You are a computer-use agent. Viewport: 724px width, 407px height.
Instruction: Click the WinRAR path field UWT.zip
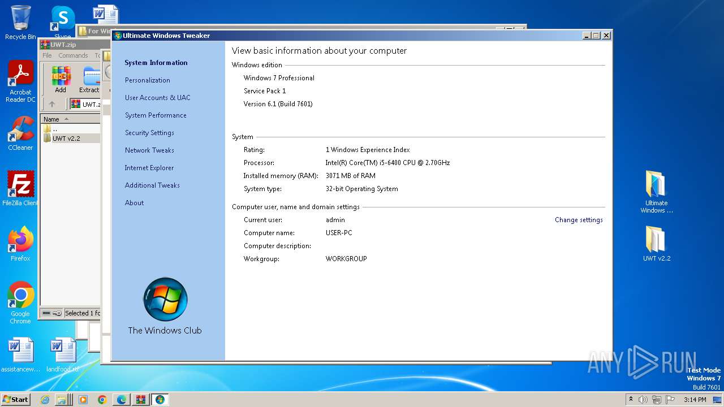[x=85, y=104]
